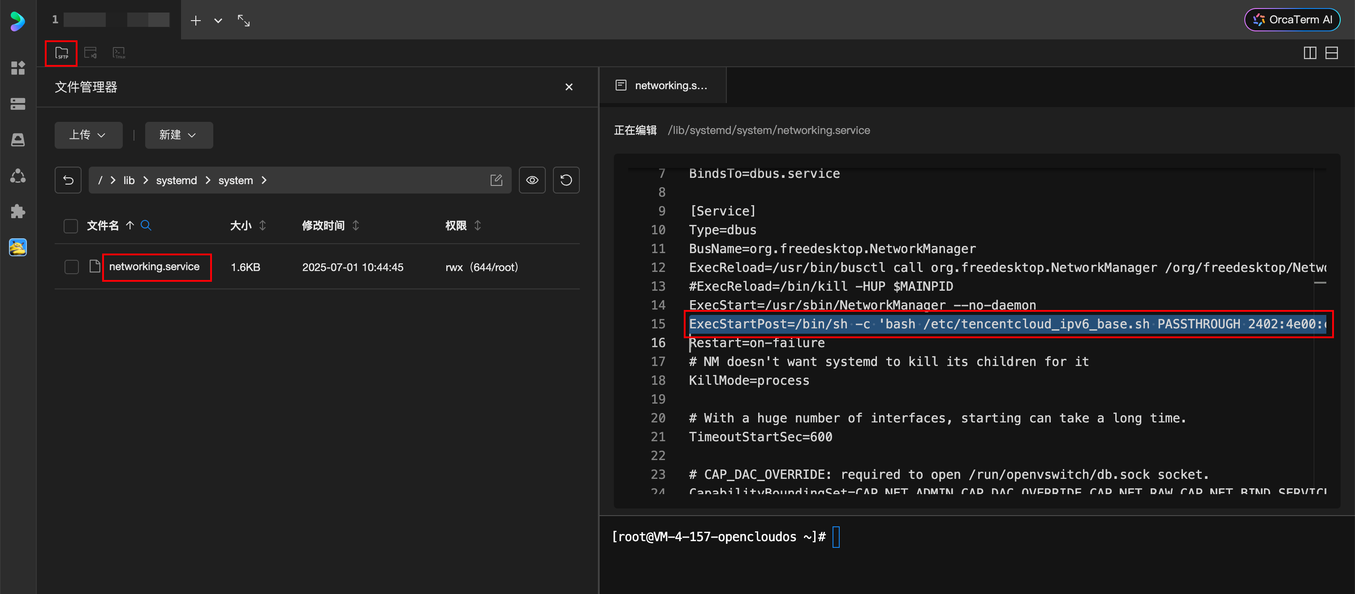The image size is (1355, 594).
Task: Click the terminal prompt input area
Action: pos(836,537)
